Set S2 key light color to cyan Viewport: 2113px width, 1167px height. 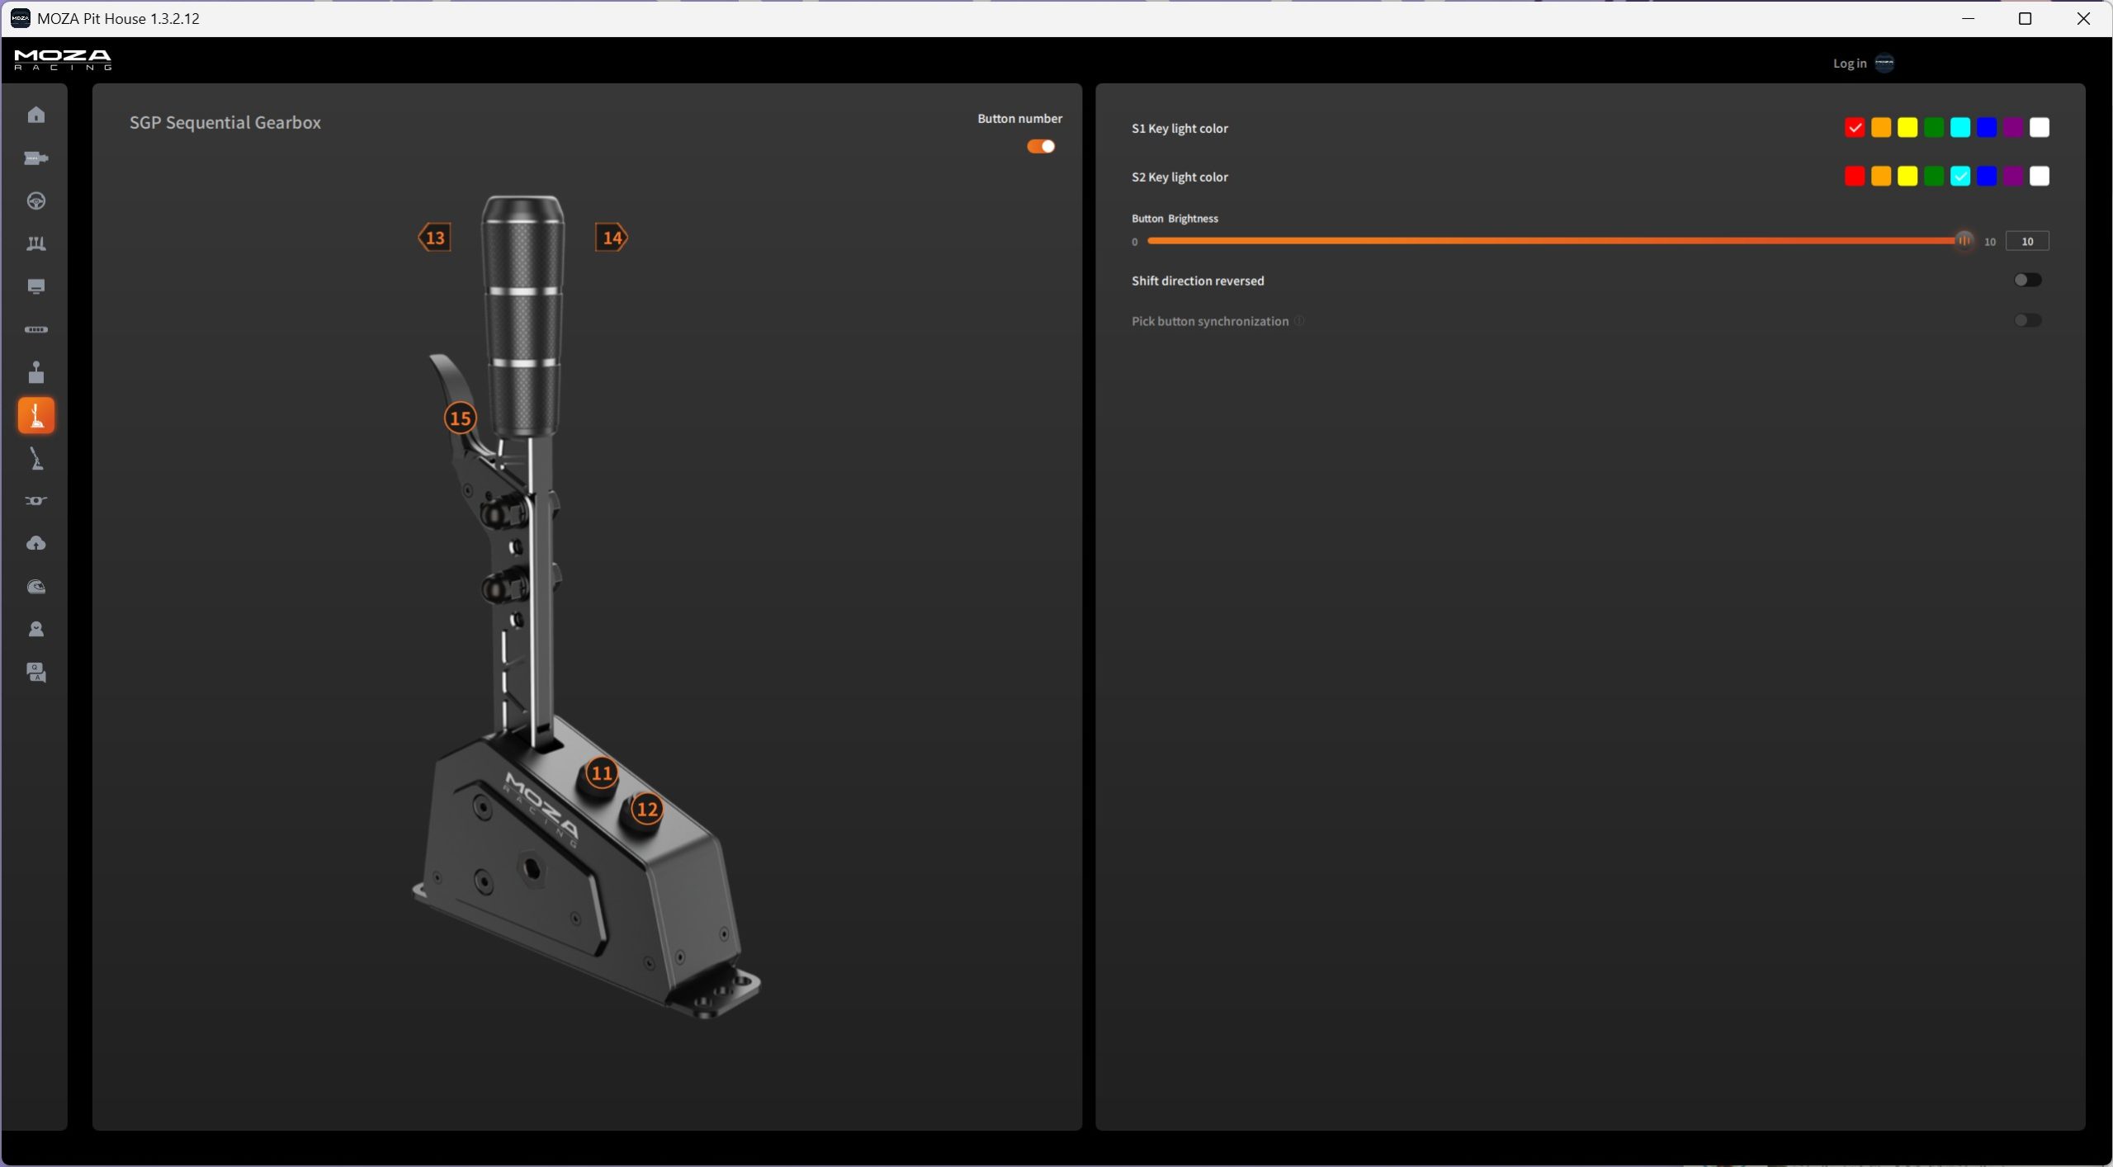pos(1960,176)
